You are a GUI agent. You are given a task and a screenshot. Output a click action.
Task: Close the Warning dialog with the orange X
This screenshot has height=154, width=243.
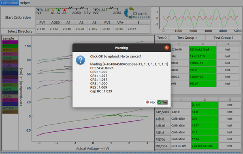[x=166, y=48]
